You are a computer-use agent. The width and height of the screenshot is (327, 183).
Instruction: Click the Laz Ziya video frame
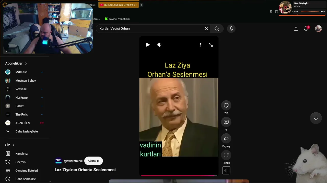(179, 117)
